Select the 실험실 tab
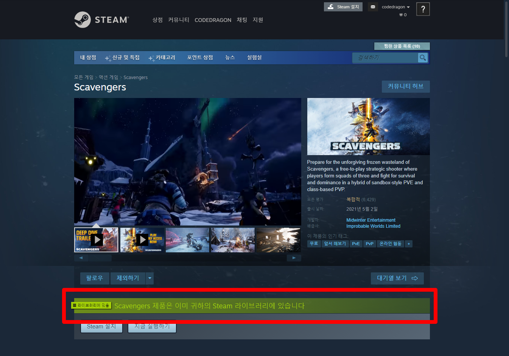The image size is (509, 356). coord(254,58)
